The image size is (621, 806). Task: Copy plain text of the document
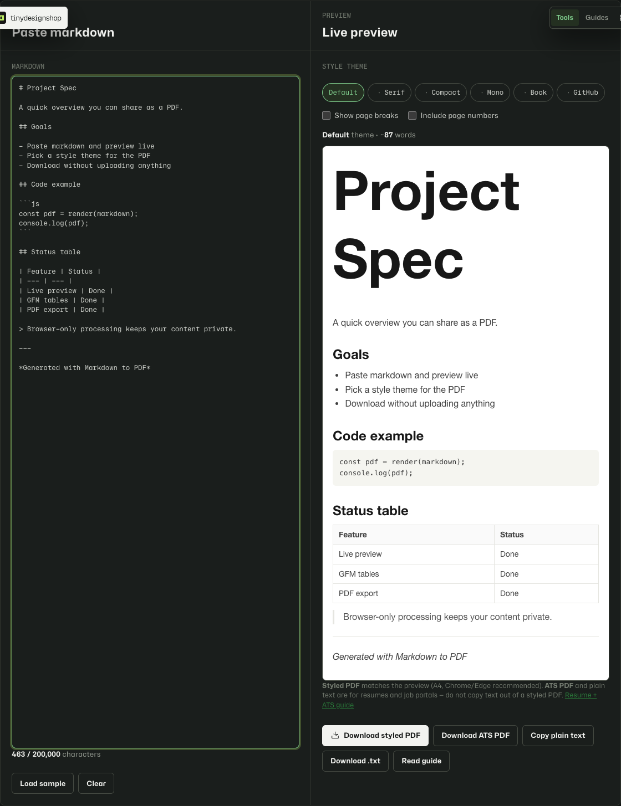[x=558, y=736]
